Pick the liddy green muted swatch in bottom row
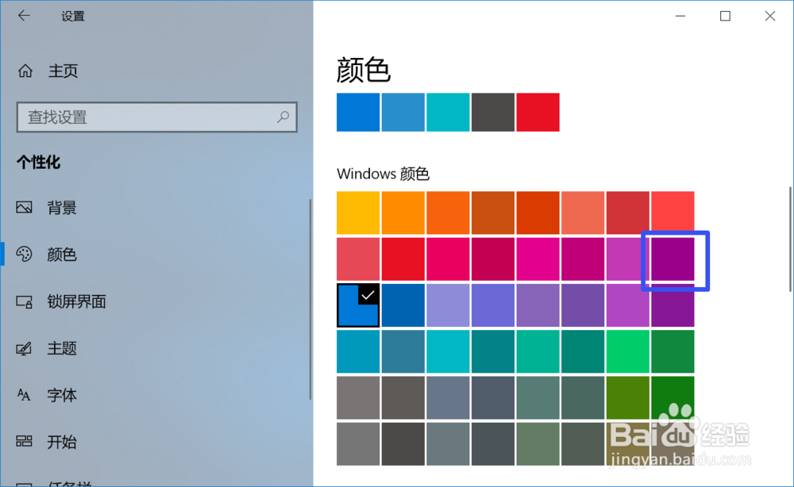This screenshot has width=794, height=487. tap(538, 444)
